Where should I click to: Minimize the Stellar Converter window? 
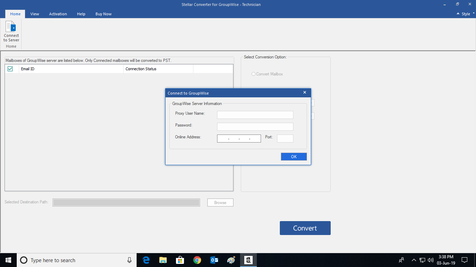[445, 5]
